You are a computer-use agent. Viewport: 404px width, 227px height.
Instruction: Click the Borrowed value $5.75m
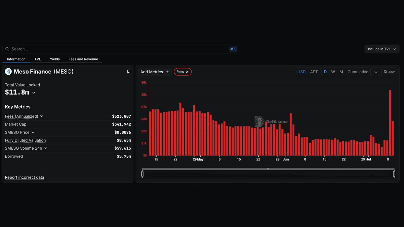click(x=124, y=156)
